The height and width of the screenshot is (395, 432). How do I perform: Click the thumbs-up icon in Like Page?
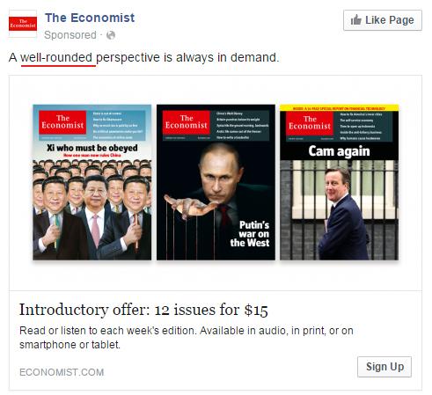coord(356,20)
